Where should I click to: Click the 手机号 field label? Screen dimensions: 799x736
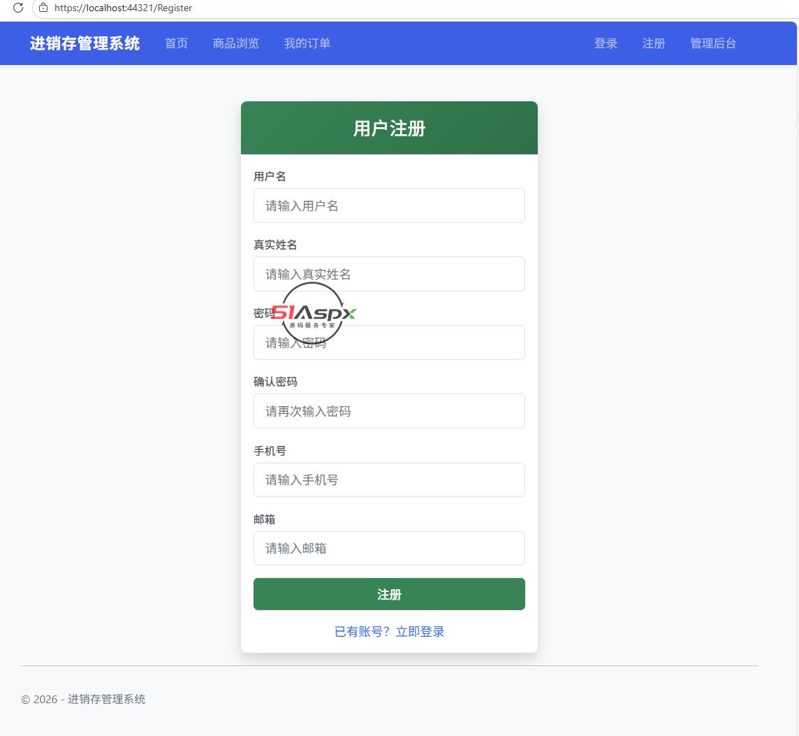point(270,451)
